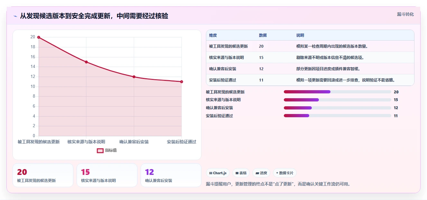Click the chart data point at value 12

pos(134,77)
